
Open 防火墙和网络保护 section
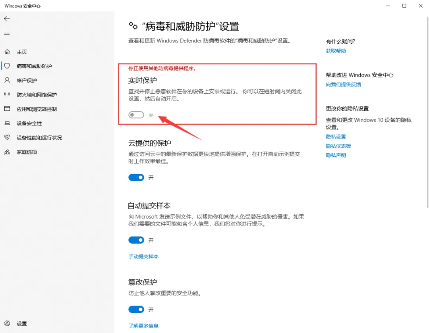(x=37, y=95)
